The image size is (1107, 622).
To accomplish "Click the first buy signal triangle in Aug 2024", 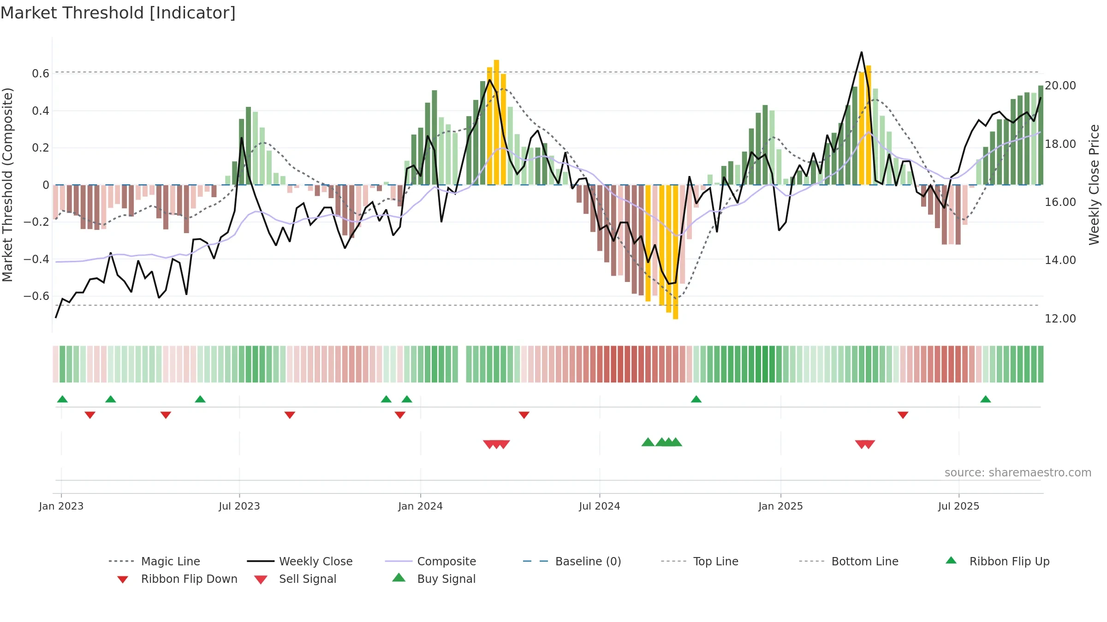I will click(648, 442).
